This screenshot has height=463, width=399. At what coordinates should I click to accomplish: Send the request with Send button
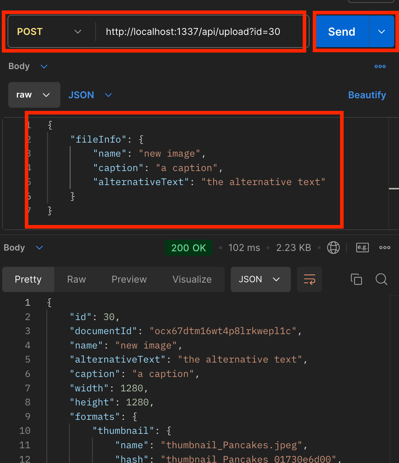coord(342,32)
